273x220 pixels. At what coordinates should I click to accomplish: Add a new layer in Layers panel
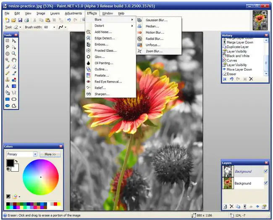[x=225, y=207]
